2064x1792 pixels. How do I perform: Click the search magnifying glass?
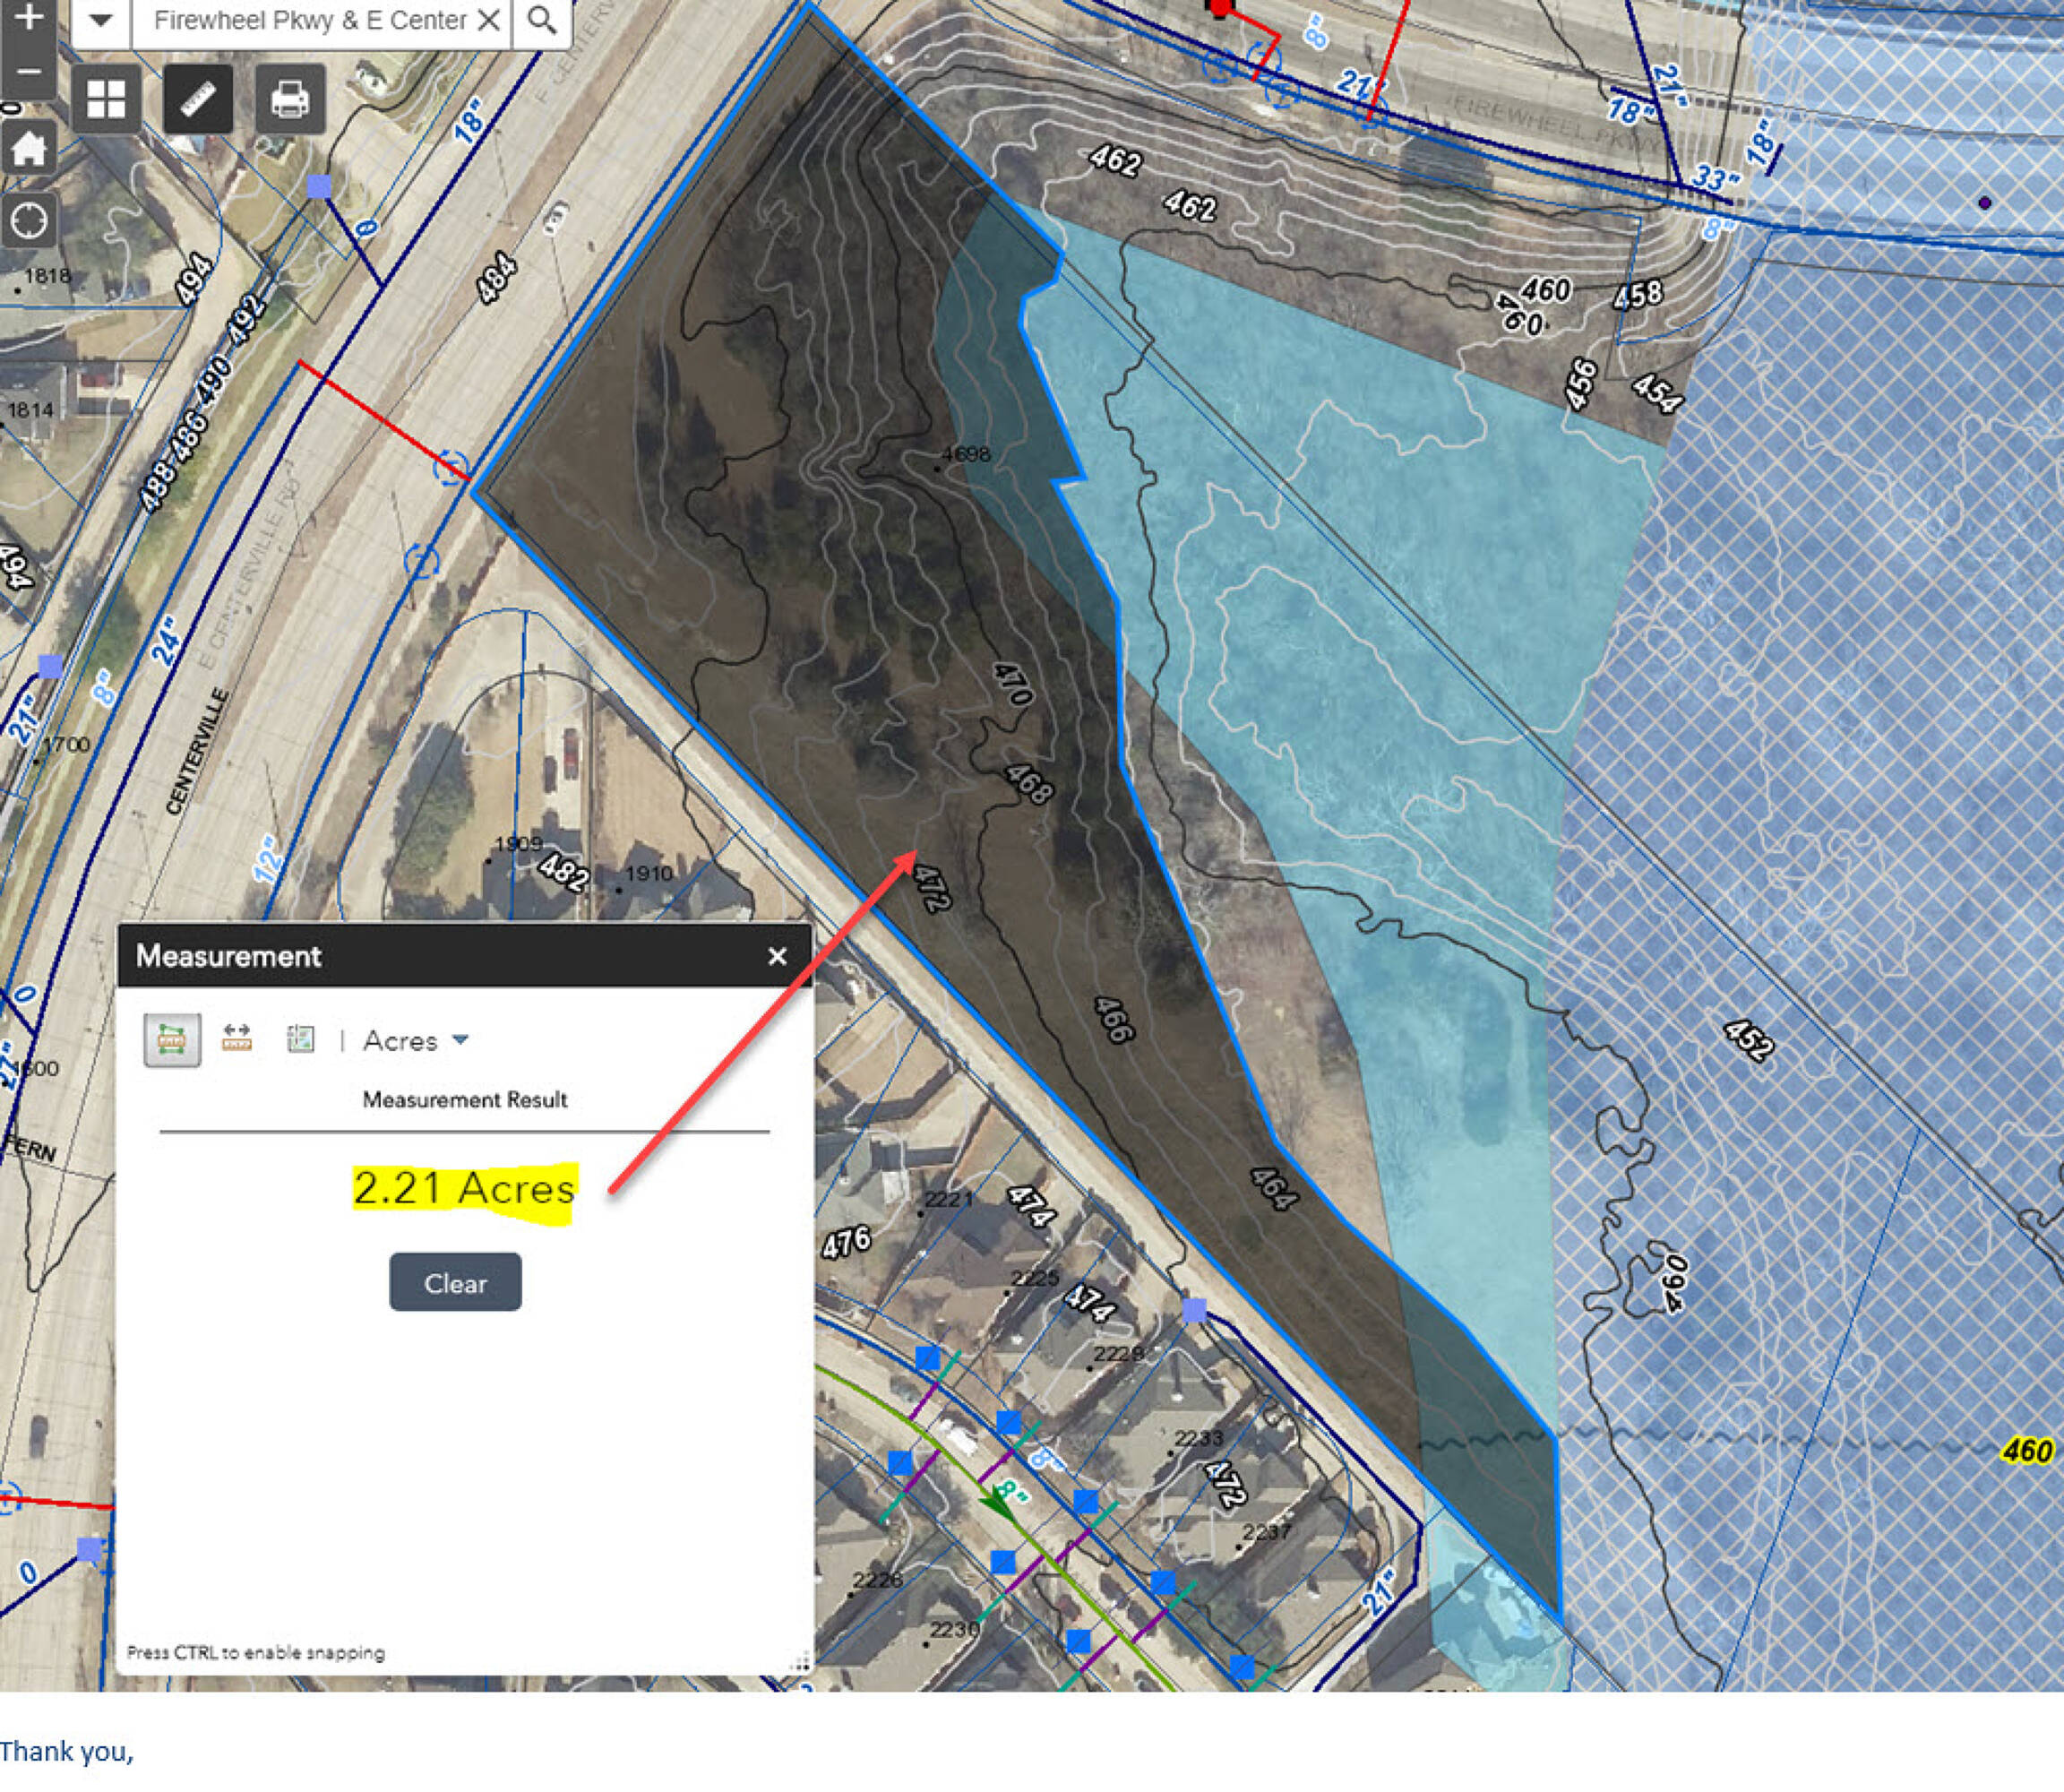click(542, 20)
